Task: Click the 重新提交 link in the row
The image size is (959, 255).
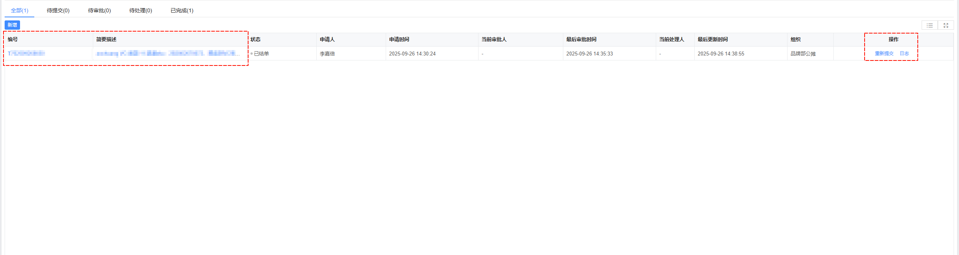Action: tap(884, 54)
